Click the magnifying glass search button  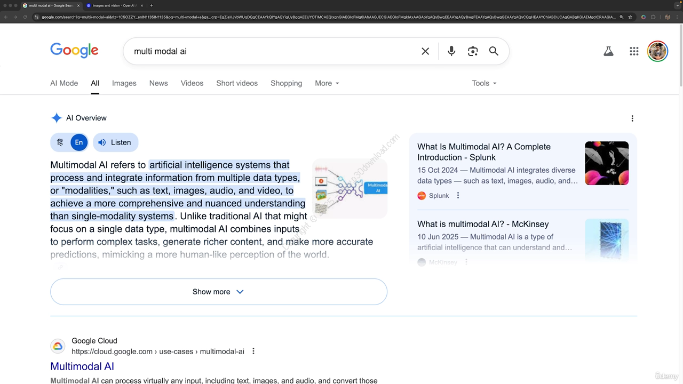coord(494,51)
